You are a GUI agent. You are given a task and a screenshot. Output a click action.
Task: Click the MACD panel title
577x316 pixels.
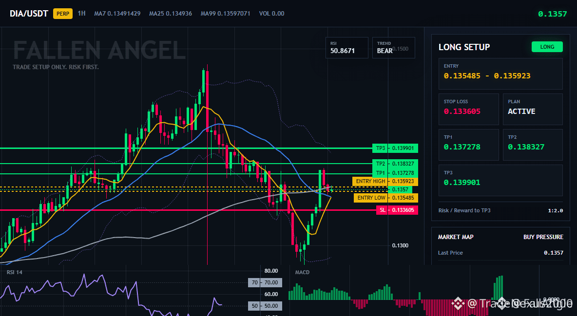coord(302,272)
